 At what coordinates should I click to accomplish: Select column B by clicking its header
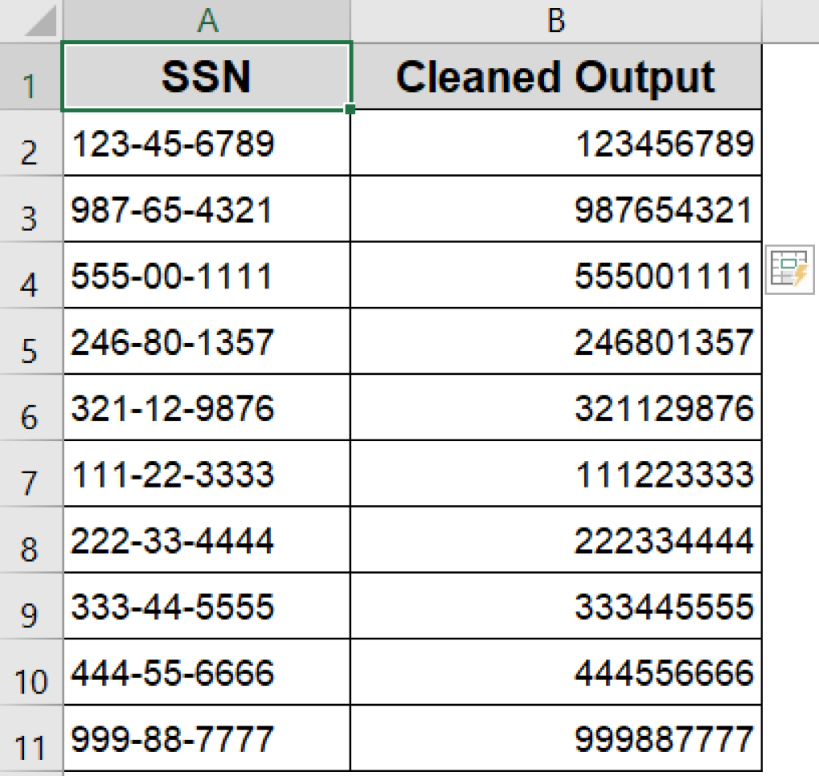pyautogui.click(x=555, y=22)
